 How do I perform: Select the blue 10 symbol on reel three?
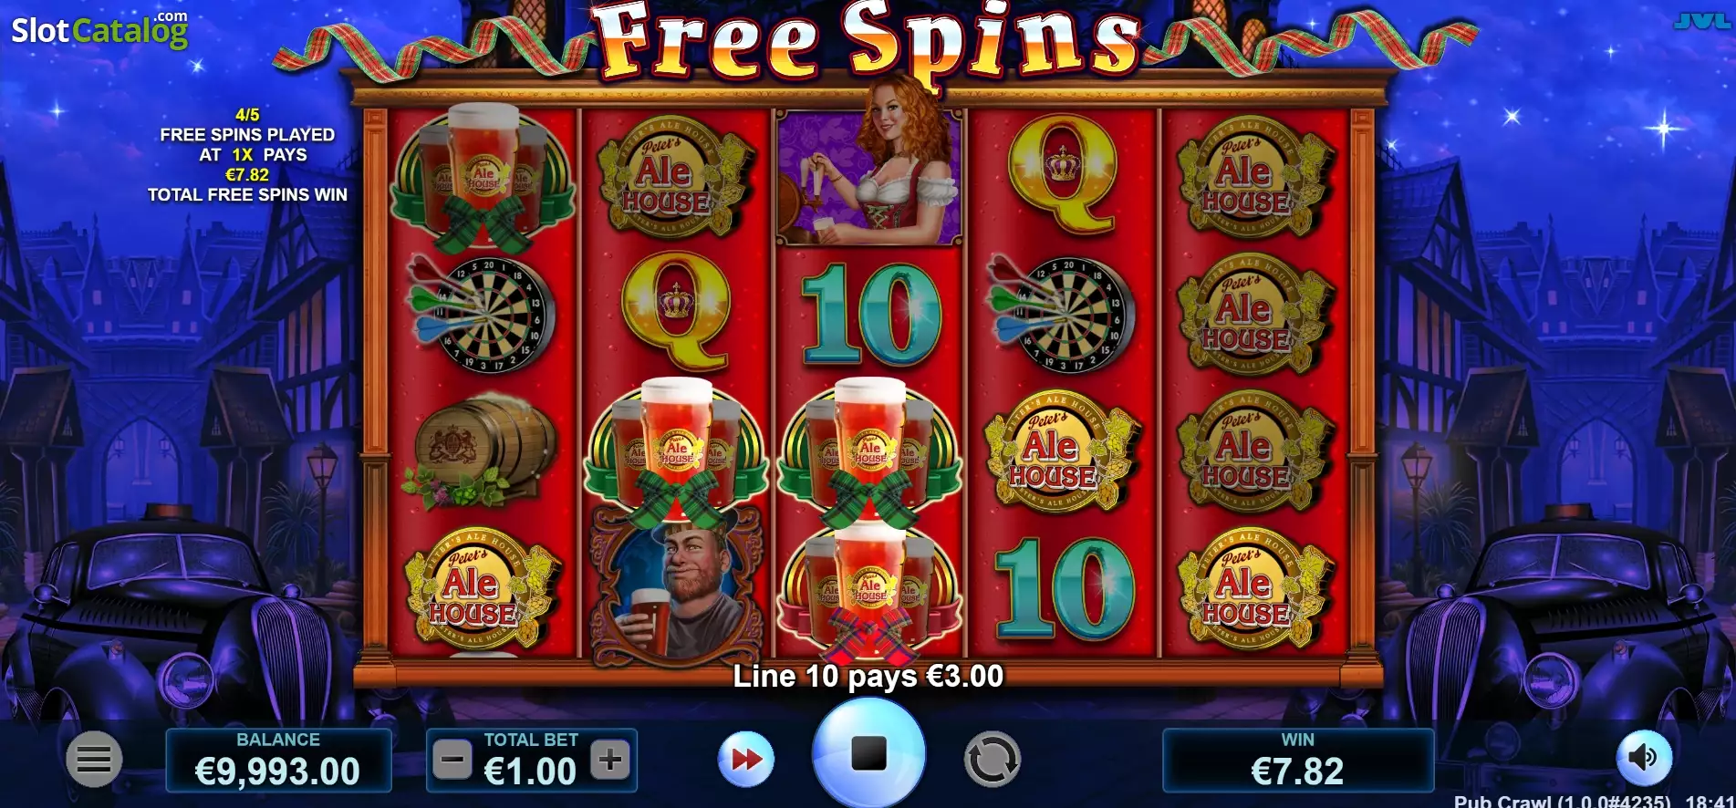(869, 315)
